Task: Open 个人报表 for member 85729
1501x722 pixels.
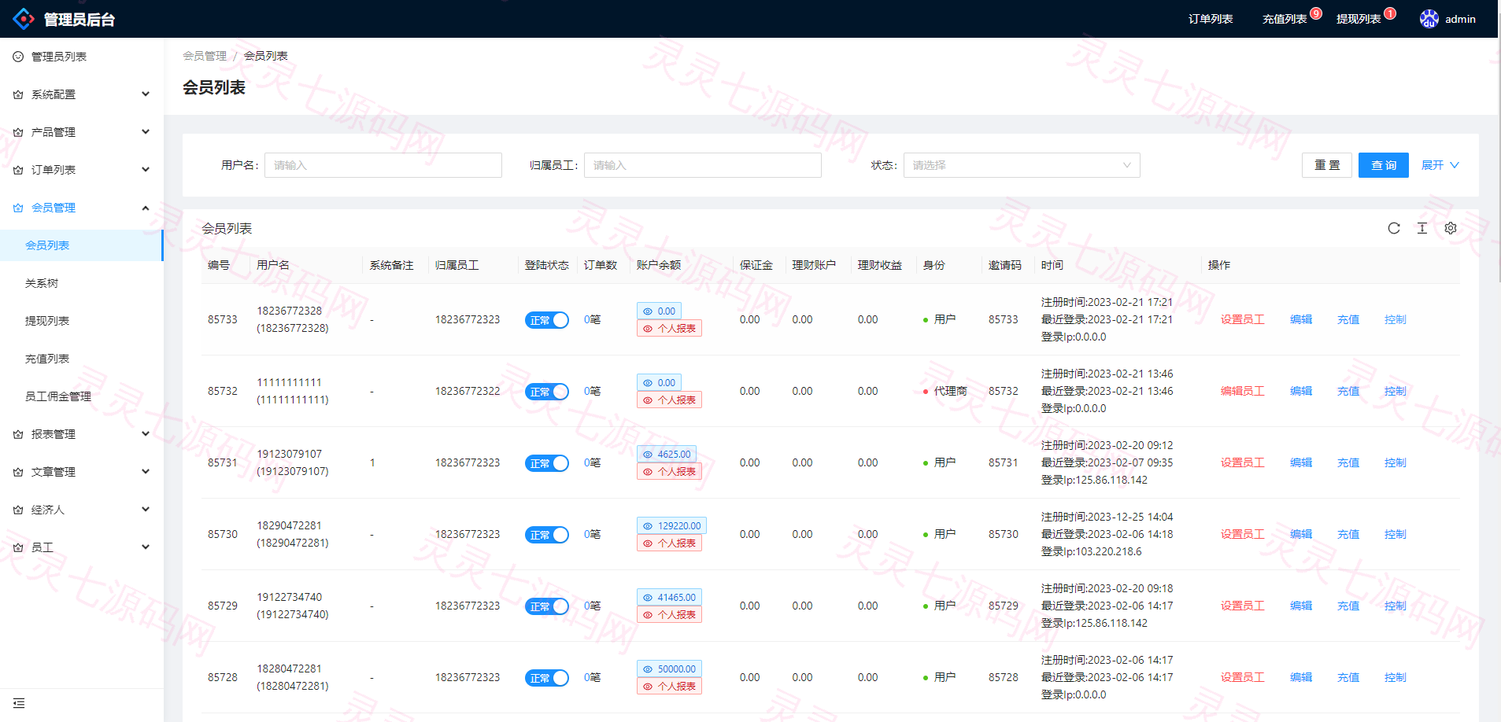Action: tap(669, 614)
